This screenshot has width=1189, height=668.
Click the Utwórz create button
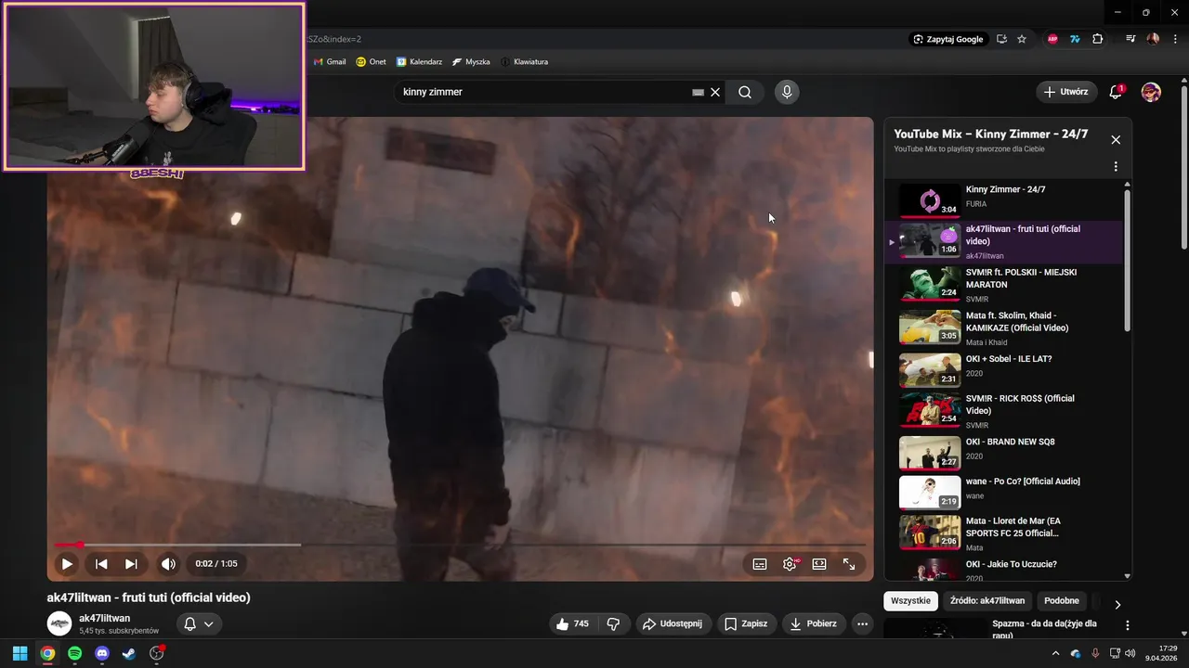[x=1066, y=92]
